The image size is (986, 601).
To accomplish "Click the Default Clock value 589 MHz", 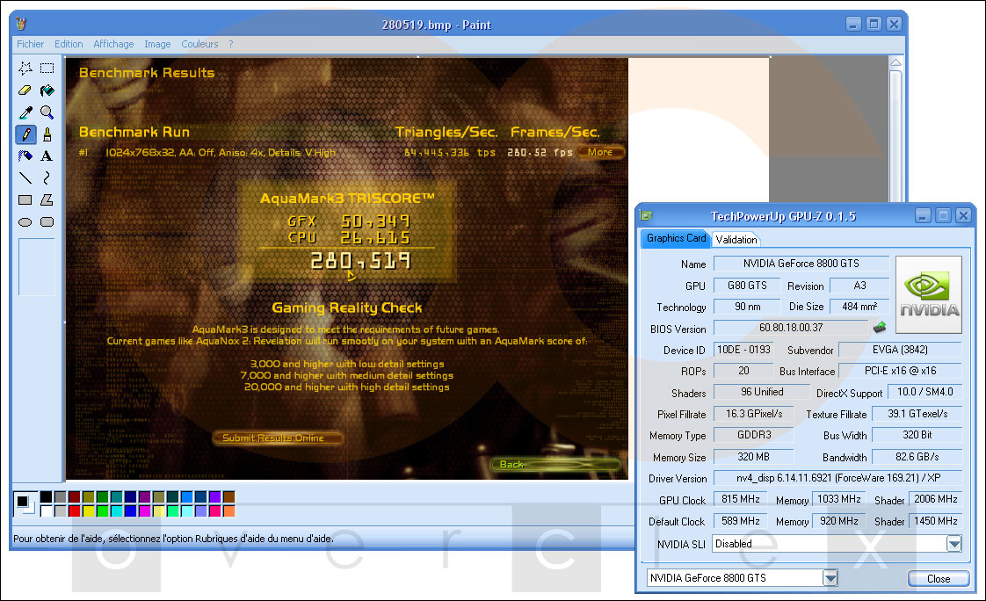I will point(741,521).
